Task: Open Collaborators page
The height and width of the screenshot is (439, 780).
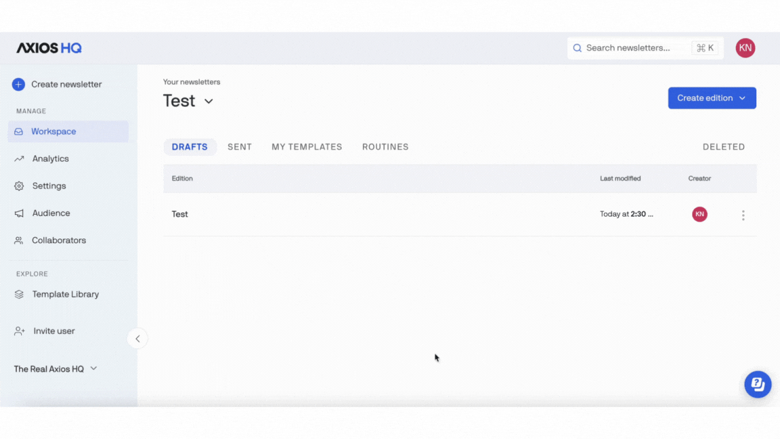Action: 59,241
